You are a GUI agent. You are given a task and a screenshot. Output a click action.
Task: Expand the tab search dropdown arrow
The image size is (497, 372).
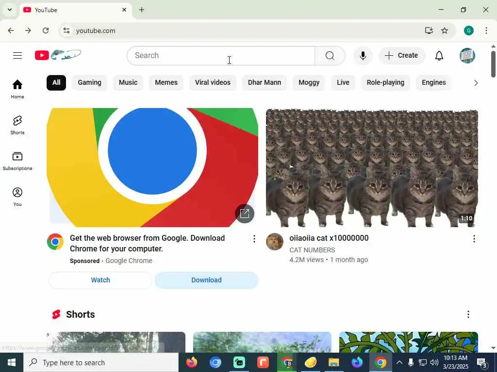pyautogui.click(x=10, y=10)
